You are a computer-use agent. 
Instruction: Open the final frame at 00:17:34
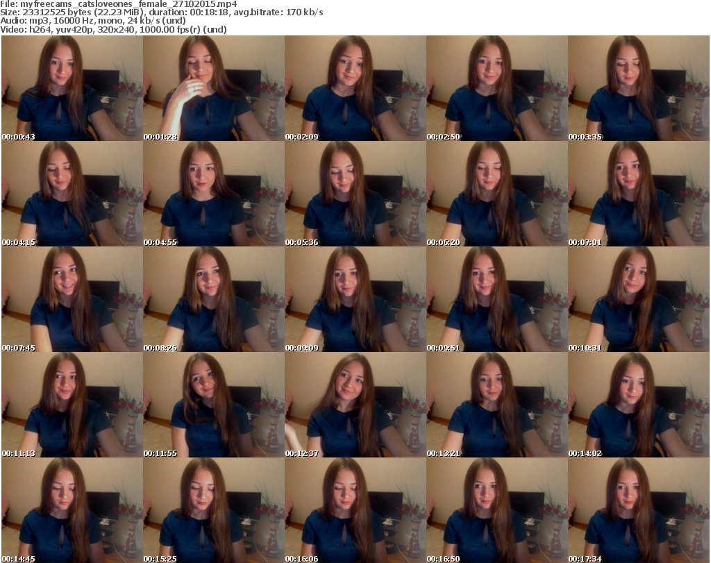[639, 510]
